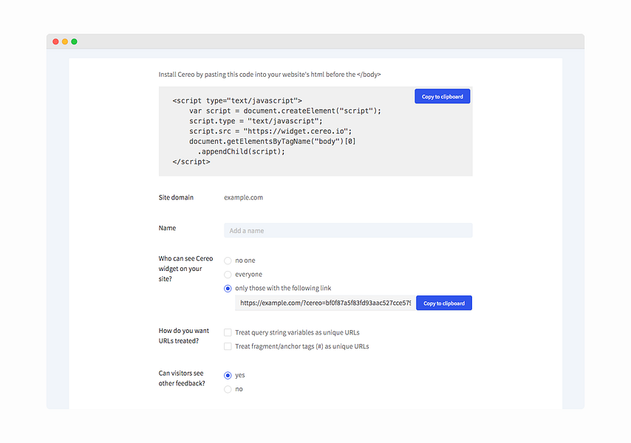Click the 'var script = document.createElement' line

[285, 111]
